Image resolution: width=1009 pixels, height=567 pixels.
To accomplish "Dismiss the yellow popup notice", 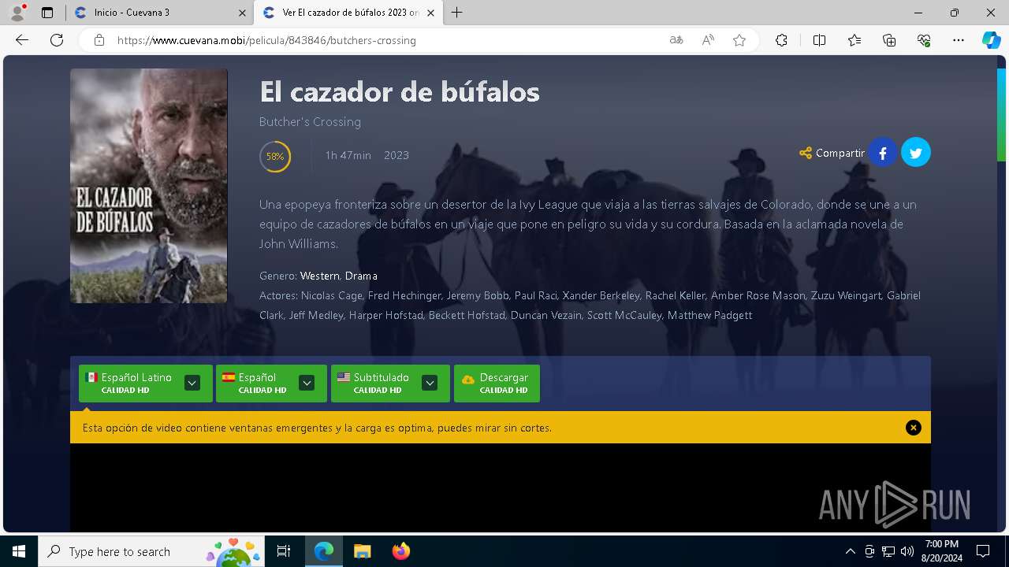I will [914, 428].
